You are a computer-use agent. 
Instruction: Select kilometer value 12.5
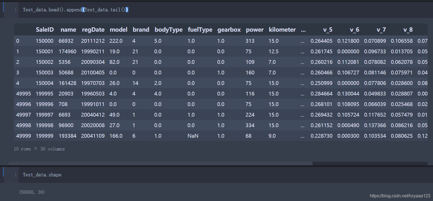pyautogui.click(x=273, y=51)
